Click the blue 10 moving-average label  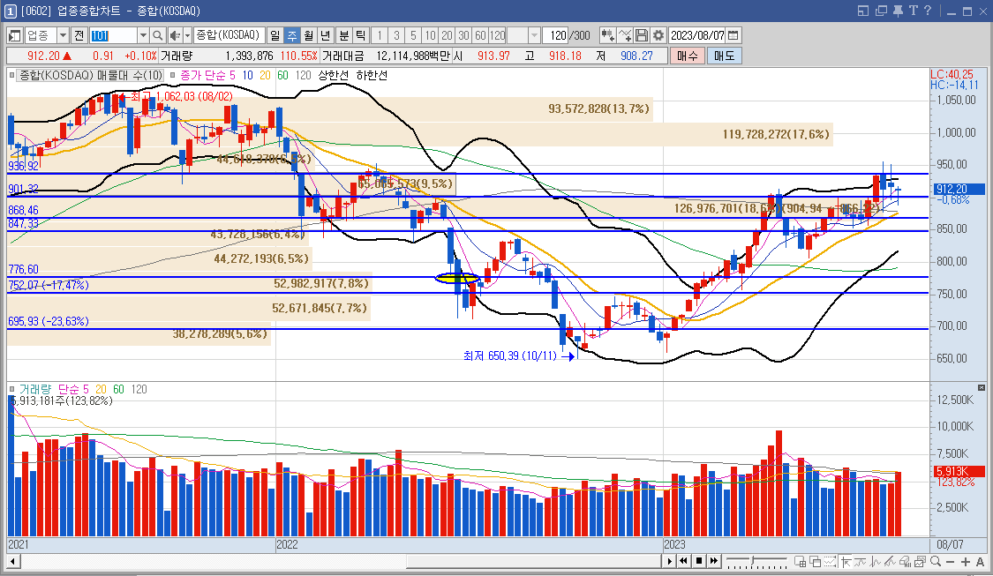tap(248, 75)
